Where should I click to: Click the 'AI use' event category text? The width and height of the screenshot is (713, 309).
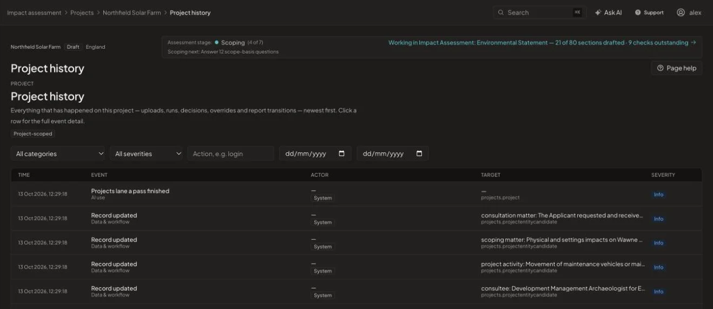tap(98, 198)
